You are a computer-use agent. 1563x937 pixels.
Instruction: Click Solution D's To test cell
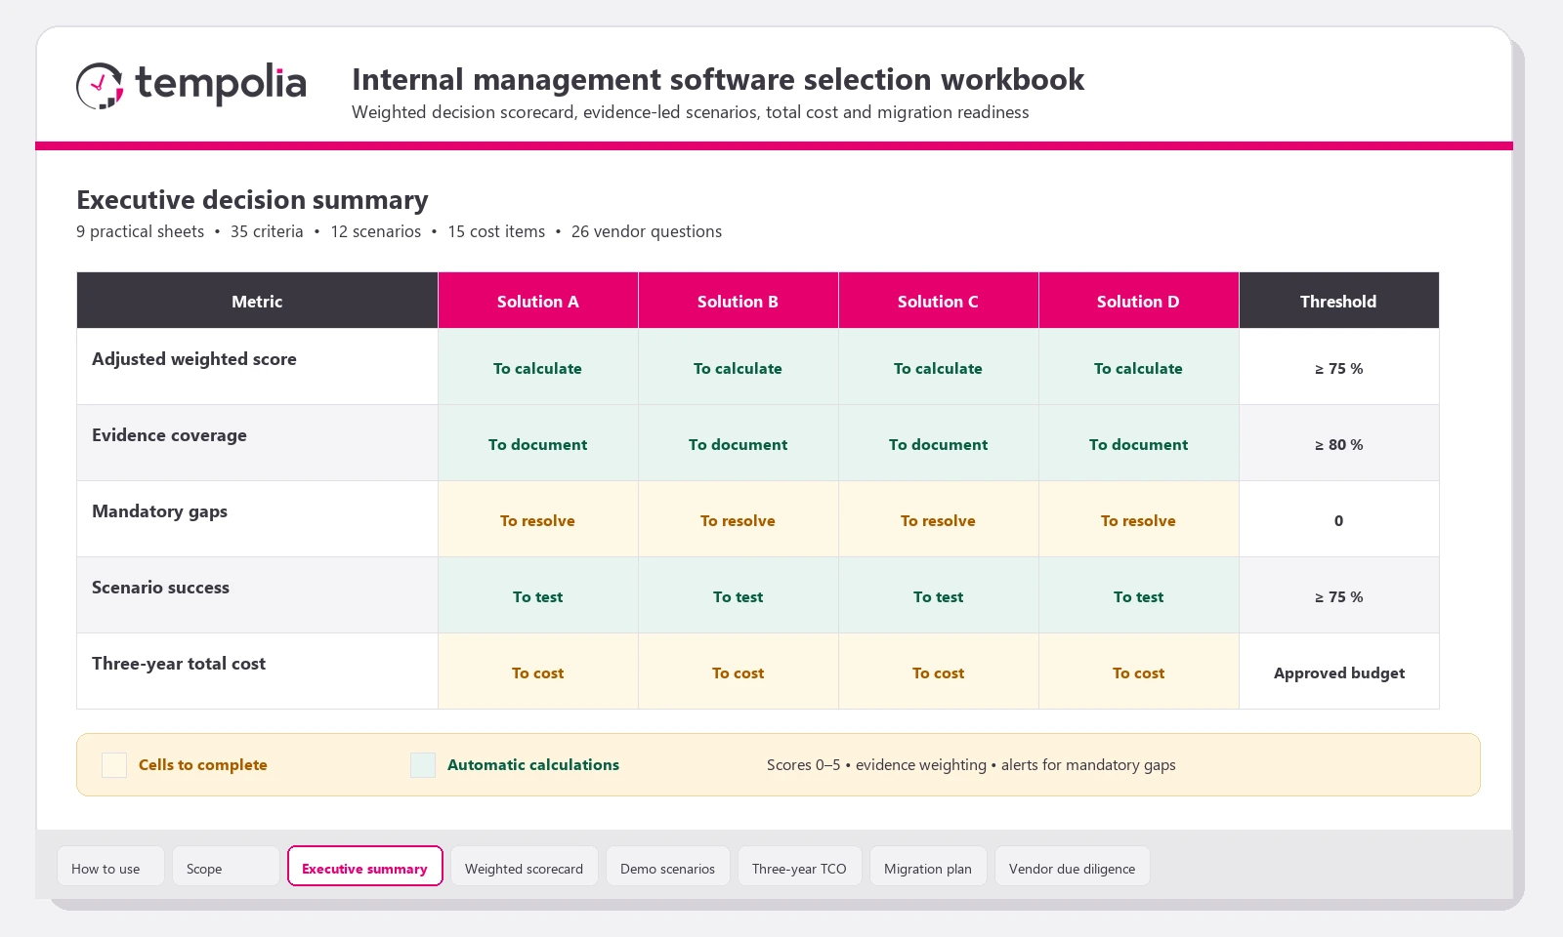[1139, 595]
